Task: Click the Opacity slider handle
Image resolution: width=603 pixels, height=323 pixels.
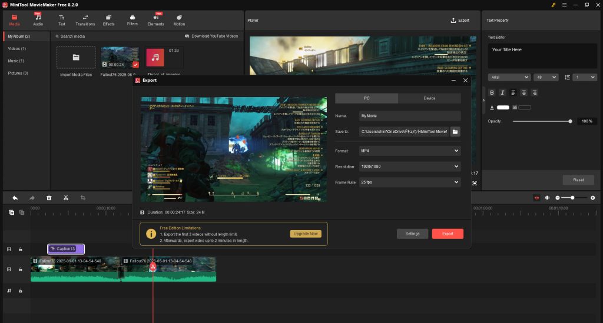Action: coord(570,121)
